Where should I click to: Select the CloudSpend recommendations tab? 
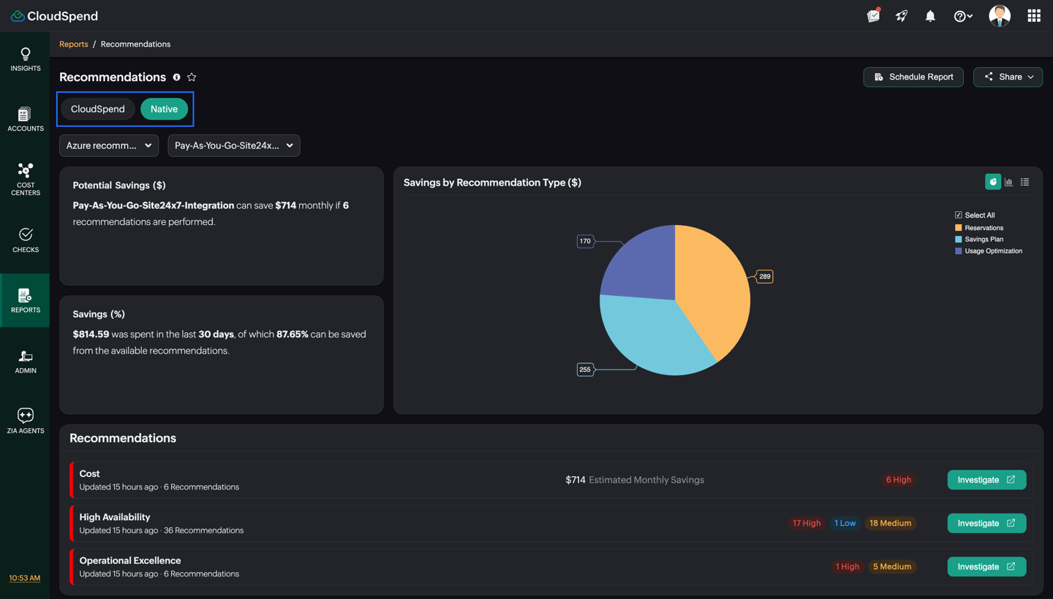coord(98,109)
